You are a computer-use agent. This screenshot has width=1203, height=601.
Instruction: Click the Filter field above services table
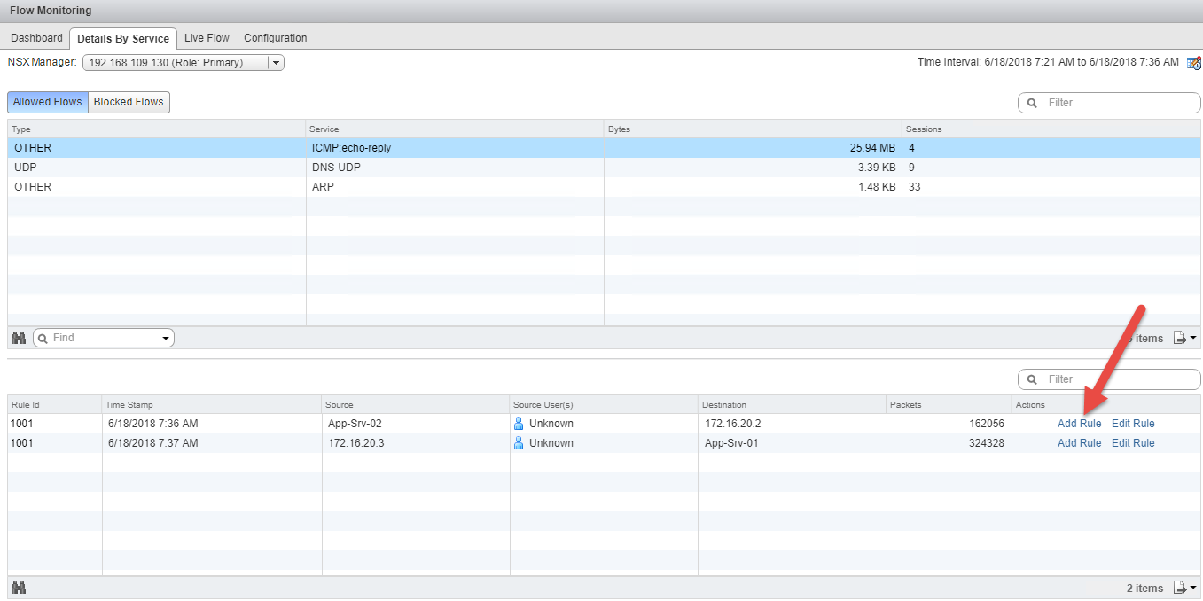[1119, 103]
